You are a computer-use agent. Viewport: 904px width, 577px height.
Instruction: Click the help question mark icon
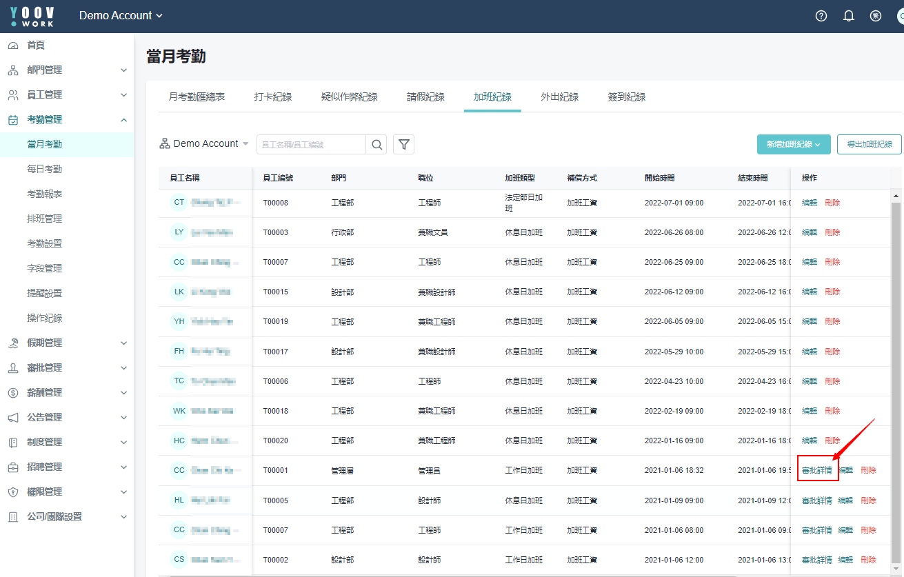pyautogui.click(x=821, y=16)
